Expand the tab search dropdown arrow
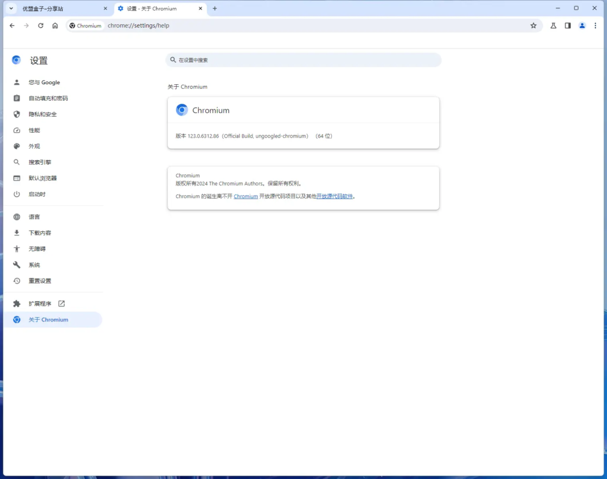The width and height of the screenshot is (607, 479). (x=11, y=8)
